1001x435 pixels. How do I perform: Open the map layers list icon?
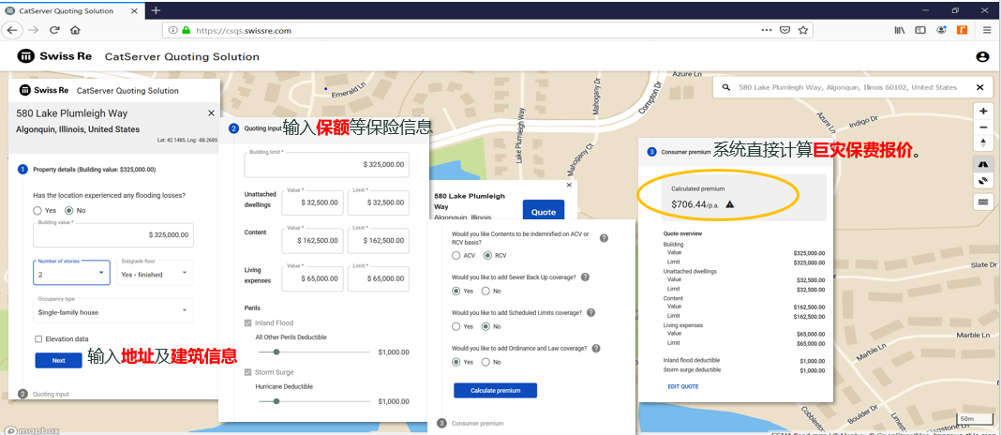click(983, 202)
